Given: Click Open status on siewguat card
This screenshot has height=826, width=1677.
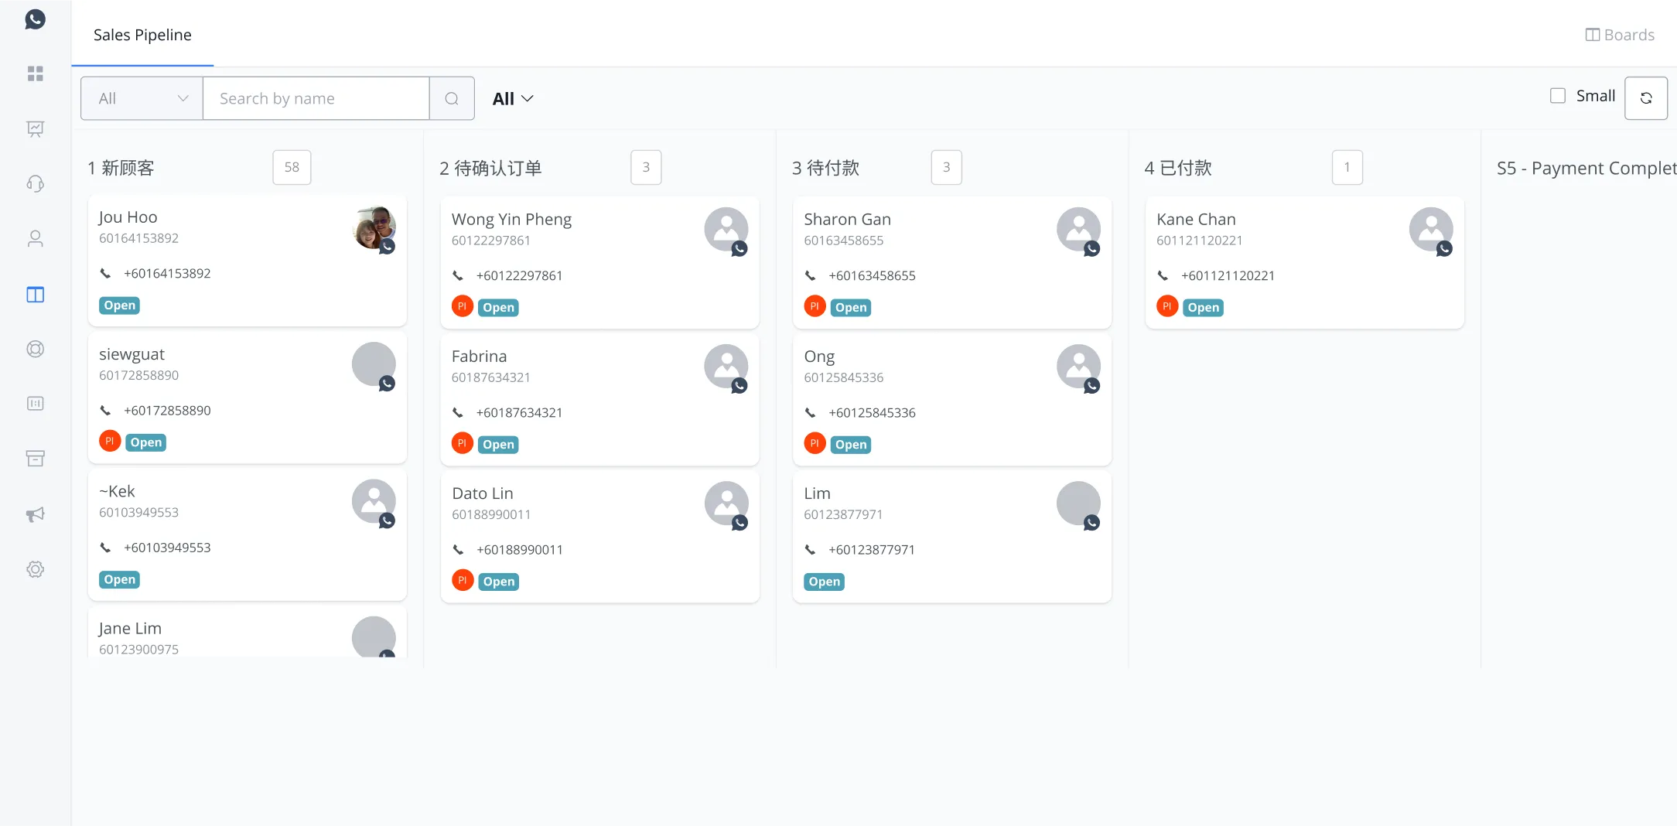Looking at the screenshot, I should coord(146,442).
